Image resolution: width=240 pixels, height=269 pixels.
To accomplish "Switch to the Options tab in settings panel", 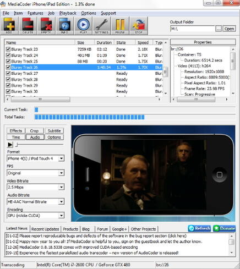I will [54, 137].
